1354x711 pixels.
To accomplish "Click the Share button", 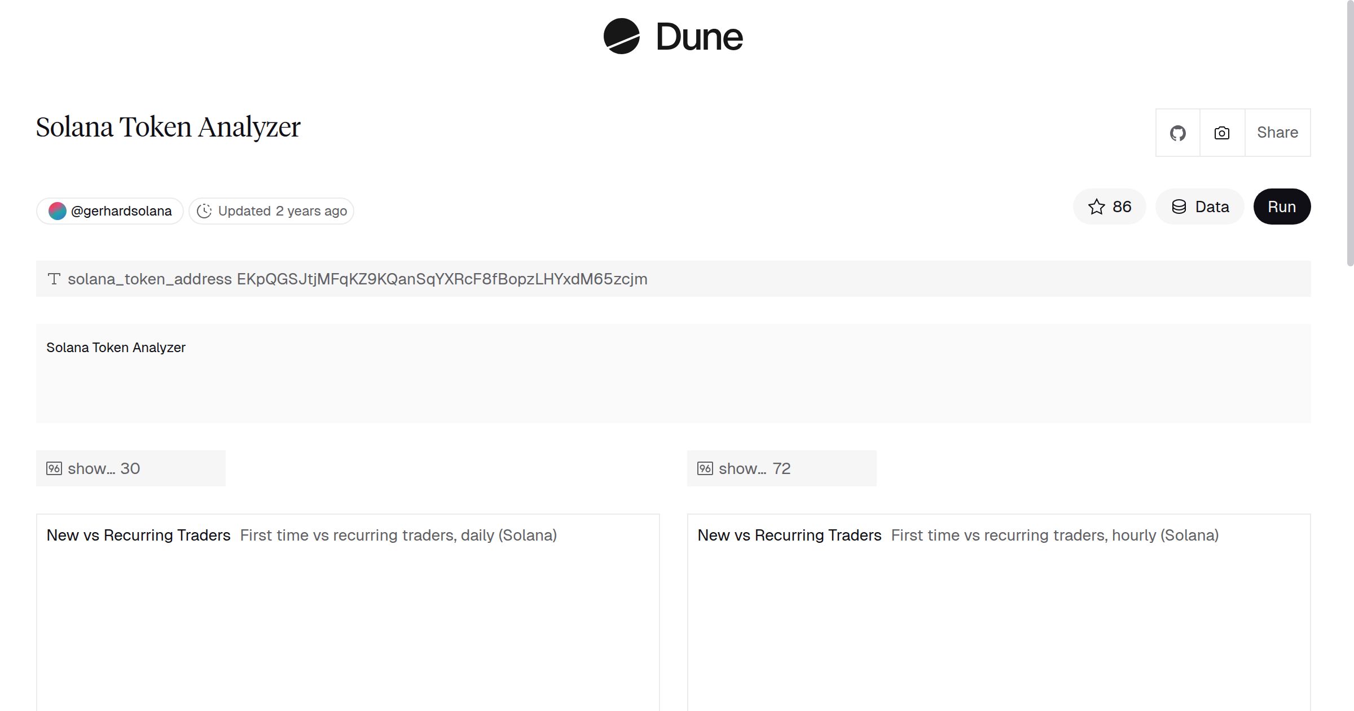I will [x=1277, y=132].
